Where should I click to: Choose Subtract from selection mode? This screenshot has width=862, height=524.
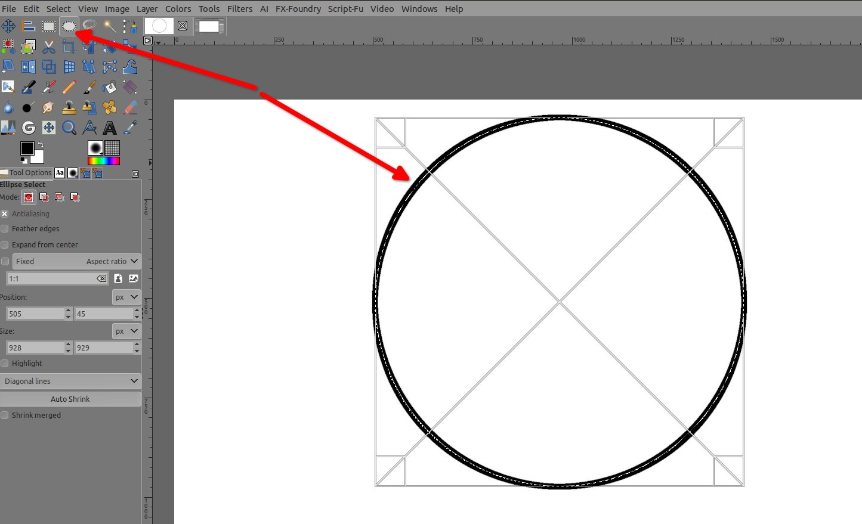(60, 197)
